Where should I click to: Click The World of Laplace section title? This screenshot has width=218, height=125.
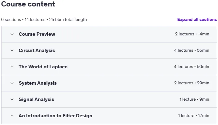tap(43, 67)
